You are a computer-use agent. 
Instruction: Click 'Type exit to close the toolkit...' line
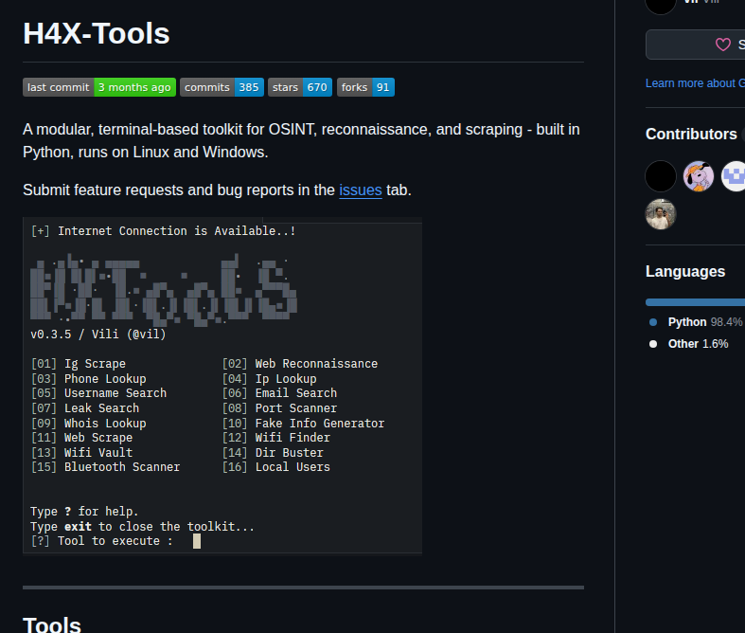point(143,527)
